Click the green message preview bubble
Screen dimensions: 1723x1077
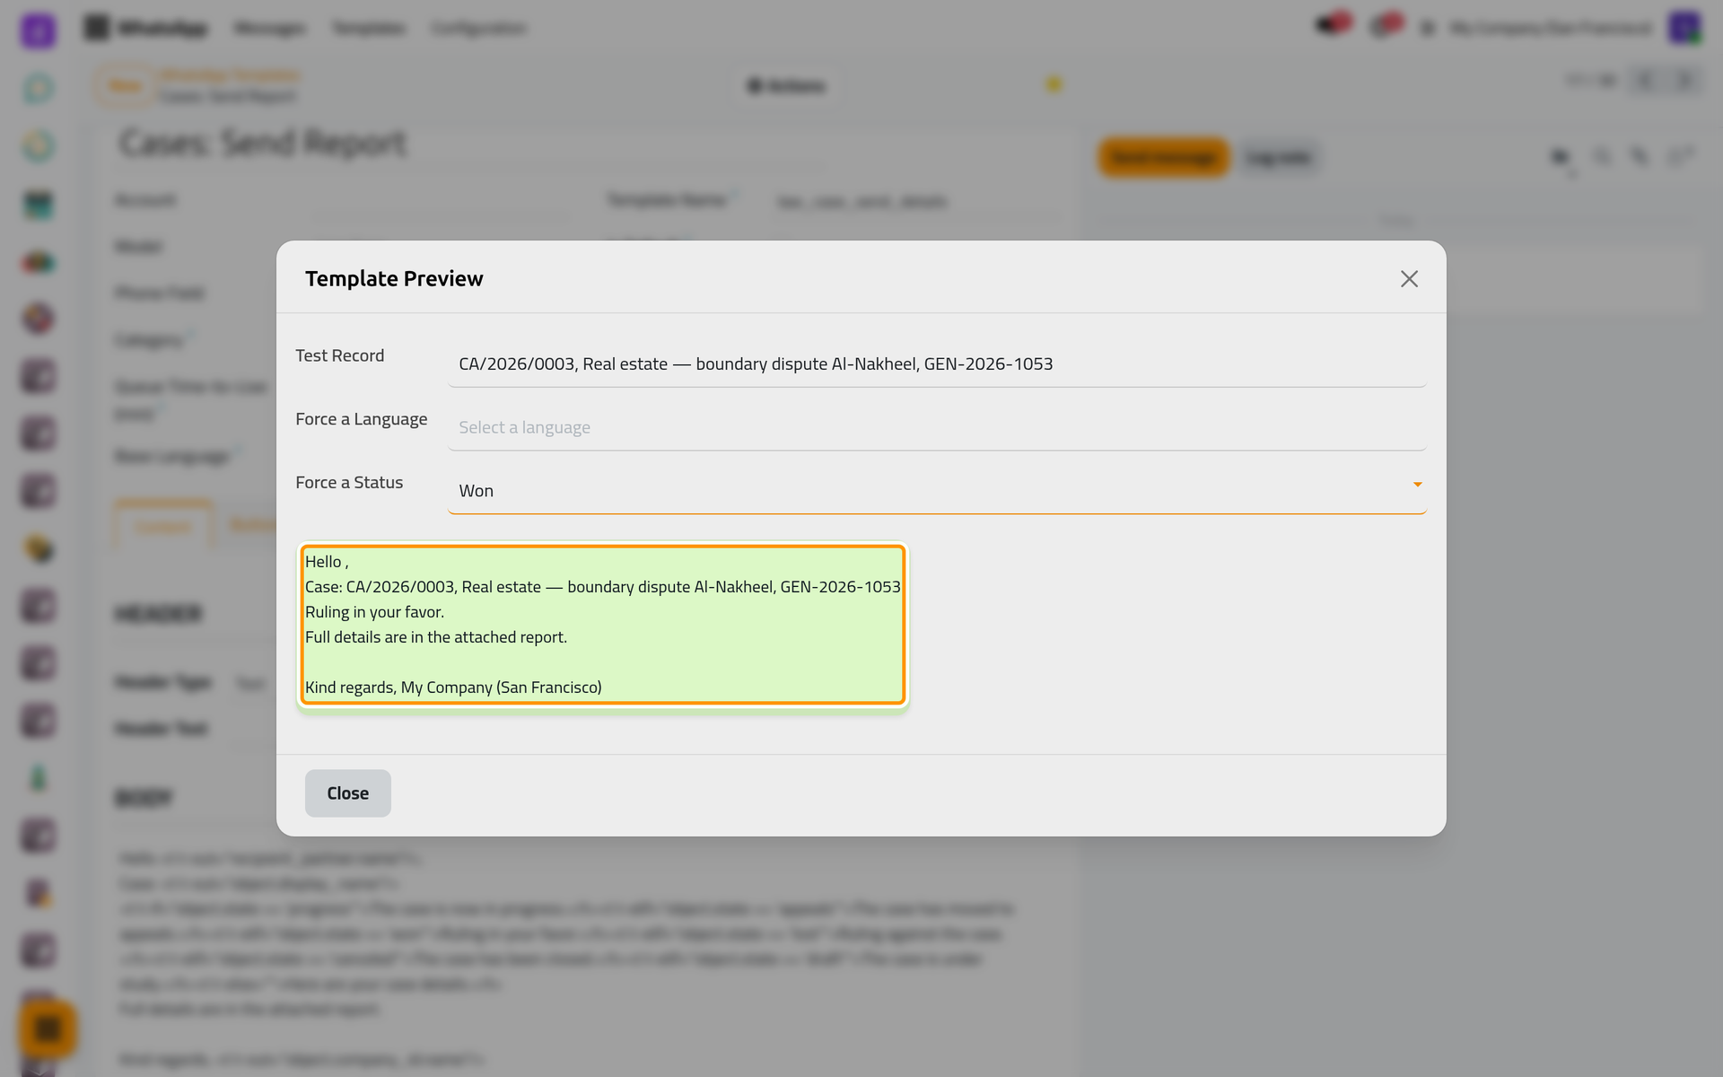coord(603,625)
